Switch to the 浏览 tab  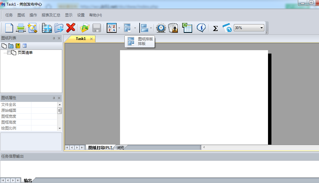(x=120, y=148)
